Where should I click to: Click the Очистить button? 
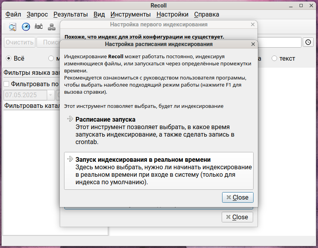pyautogui.click(x=20, y=42)
